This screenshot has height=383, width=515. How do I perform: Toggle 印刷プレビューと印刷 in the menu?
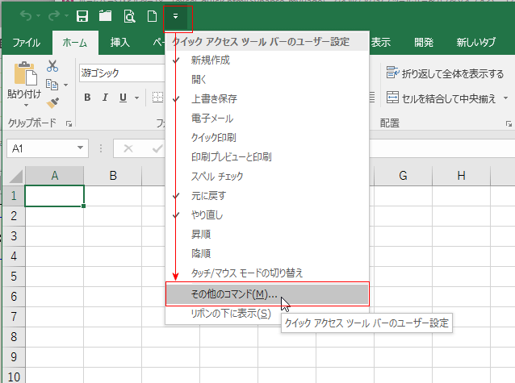267,157
